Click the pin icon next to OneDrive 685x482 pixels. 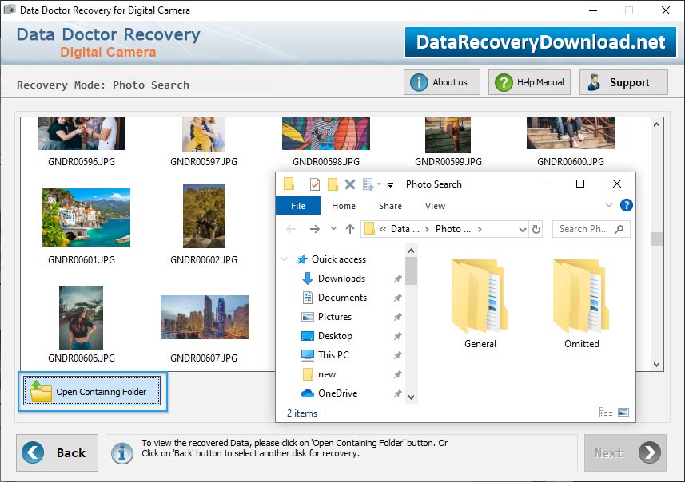(397, 393)
